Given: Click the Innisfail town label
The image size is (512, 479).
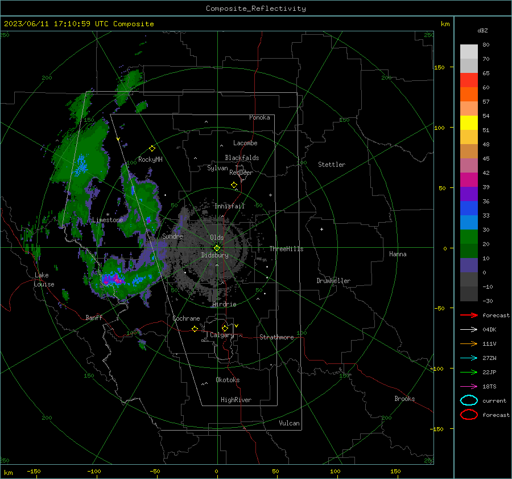Looking at the screenshot, I should point(230,206).
